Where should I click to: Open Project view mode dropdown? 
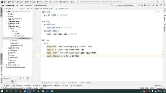9,9
